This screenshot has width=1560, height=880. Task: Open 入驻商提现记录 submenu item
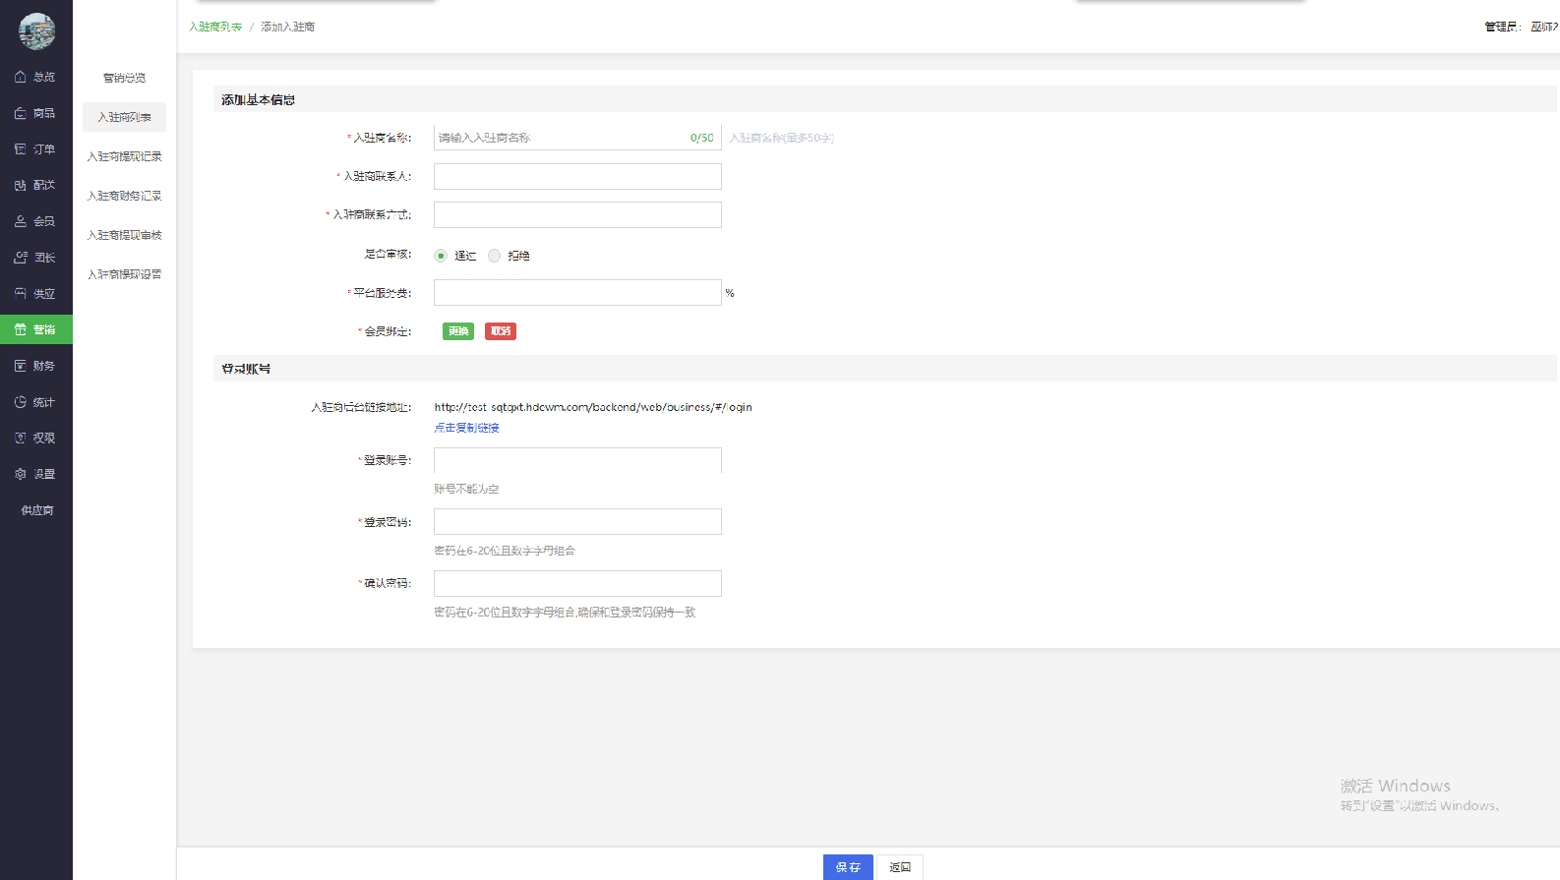click(124, 156)
